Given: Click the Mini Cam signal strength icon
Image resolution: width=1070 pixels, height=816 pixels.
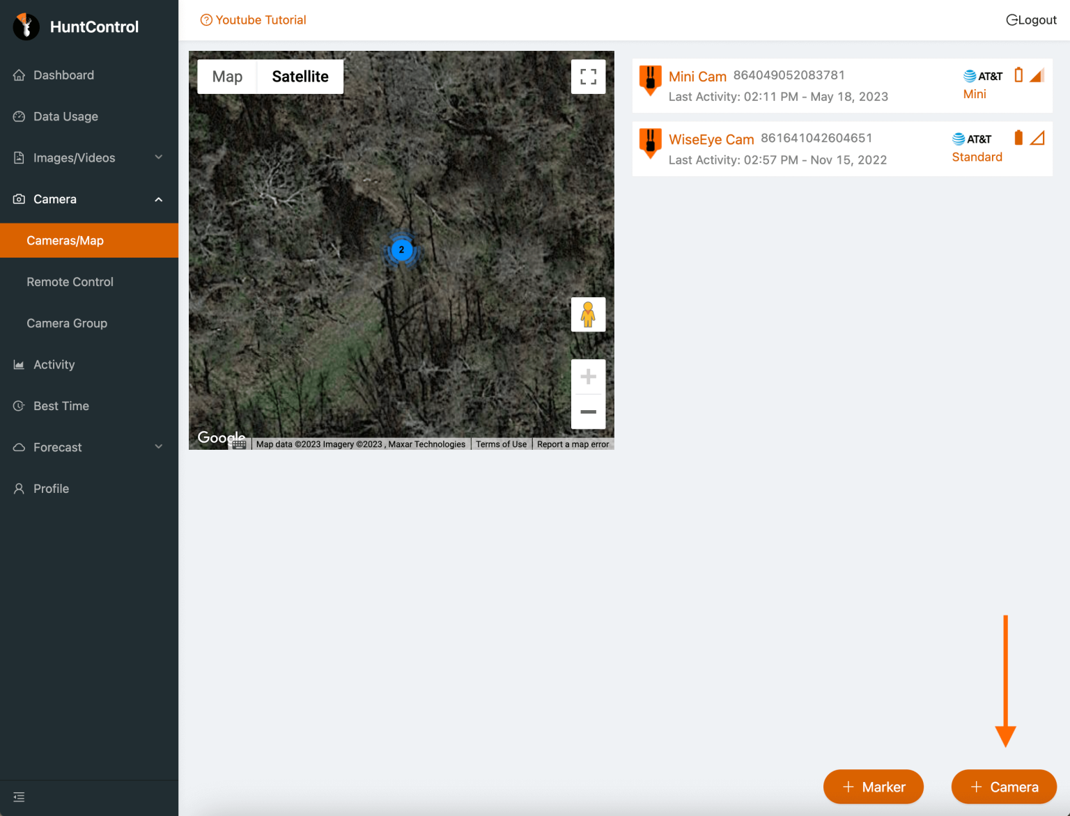Looking at the screenshot, I should pos(1037,74).
